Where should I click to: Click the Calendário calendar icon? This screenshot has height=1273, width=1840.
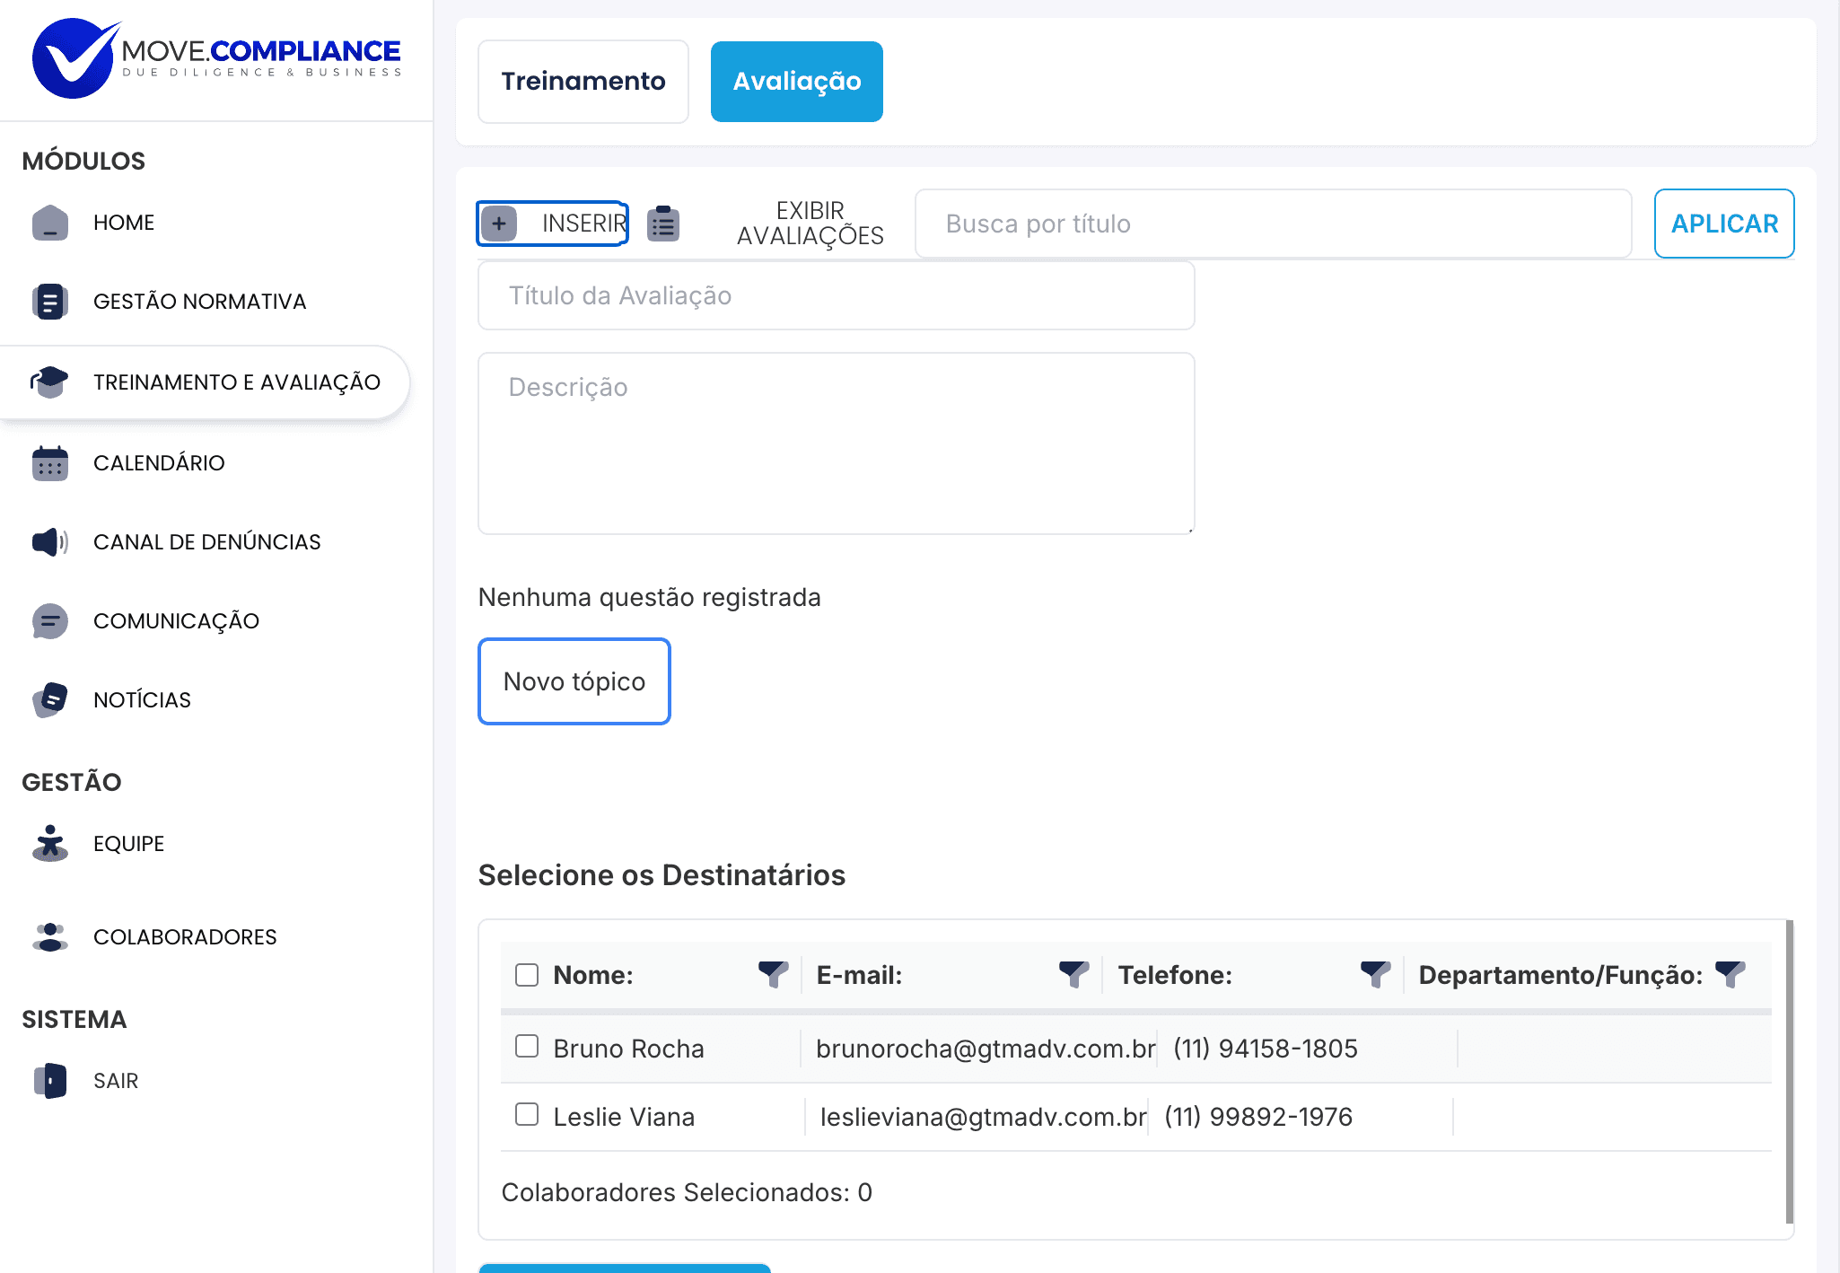click(50, 463)
